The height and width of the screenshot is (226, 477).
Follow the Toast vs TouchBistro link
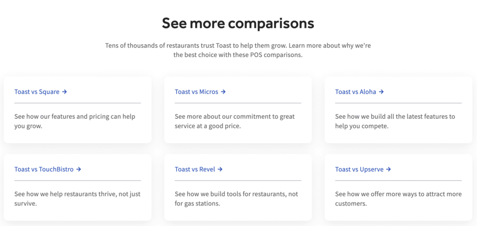point(44,169)
